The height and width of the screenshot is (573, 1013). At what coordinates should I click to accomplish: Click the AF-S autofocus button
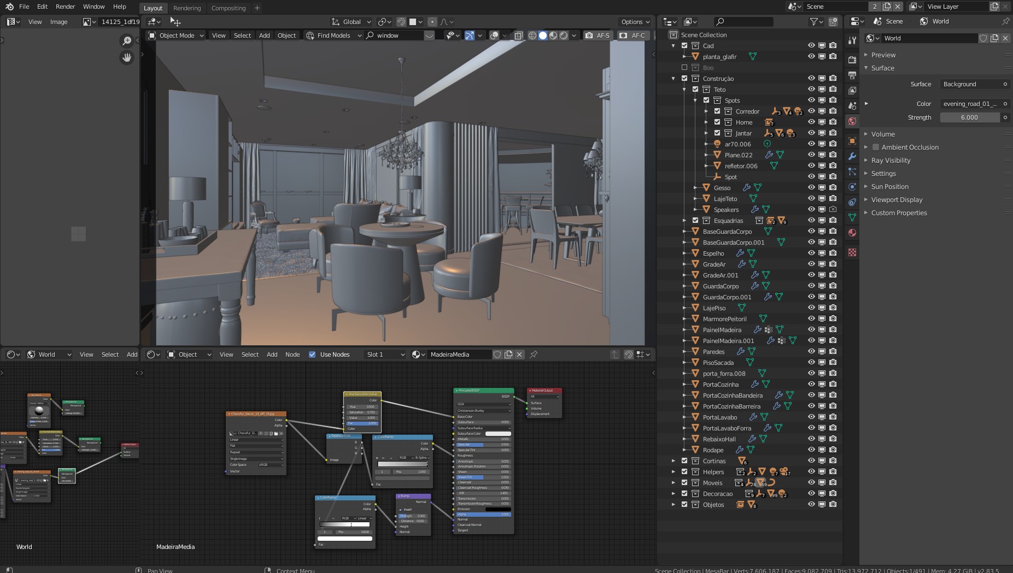pyautogui.click(x=597, y=36)
